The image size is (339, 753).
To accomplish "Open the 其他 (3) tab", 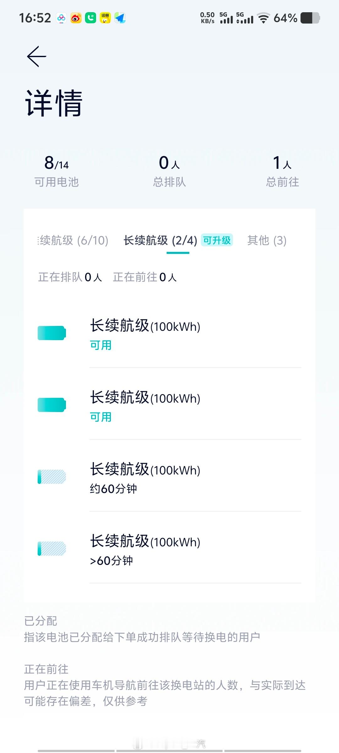I will click(x=267, y=240).
